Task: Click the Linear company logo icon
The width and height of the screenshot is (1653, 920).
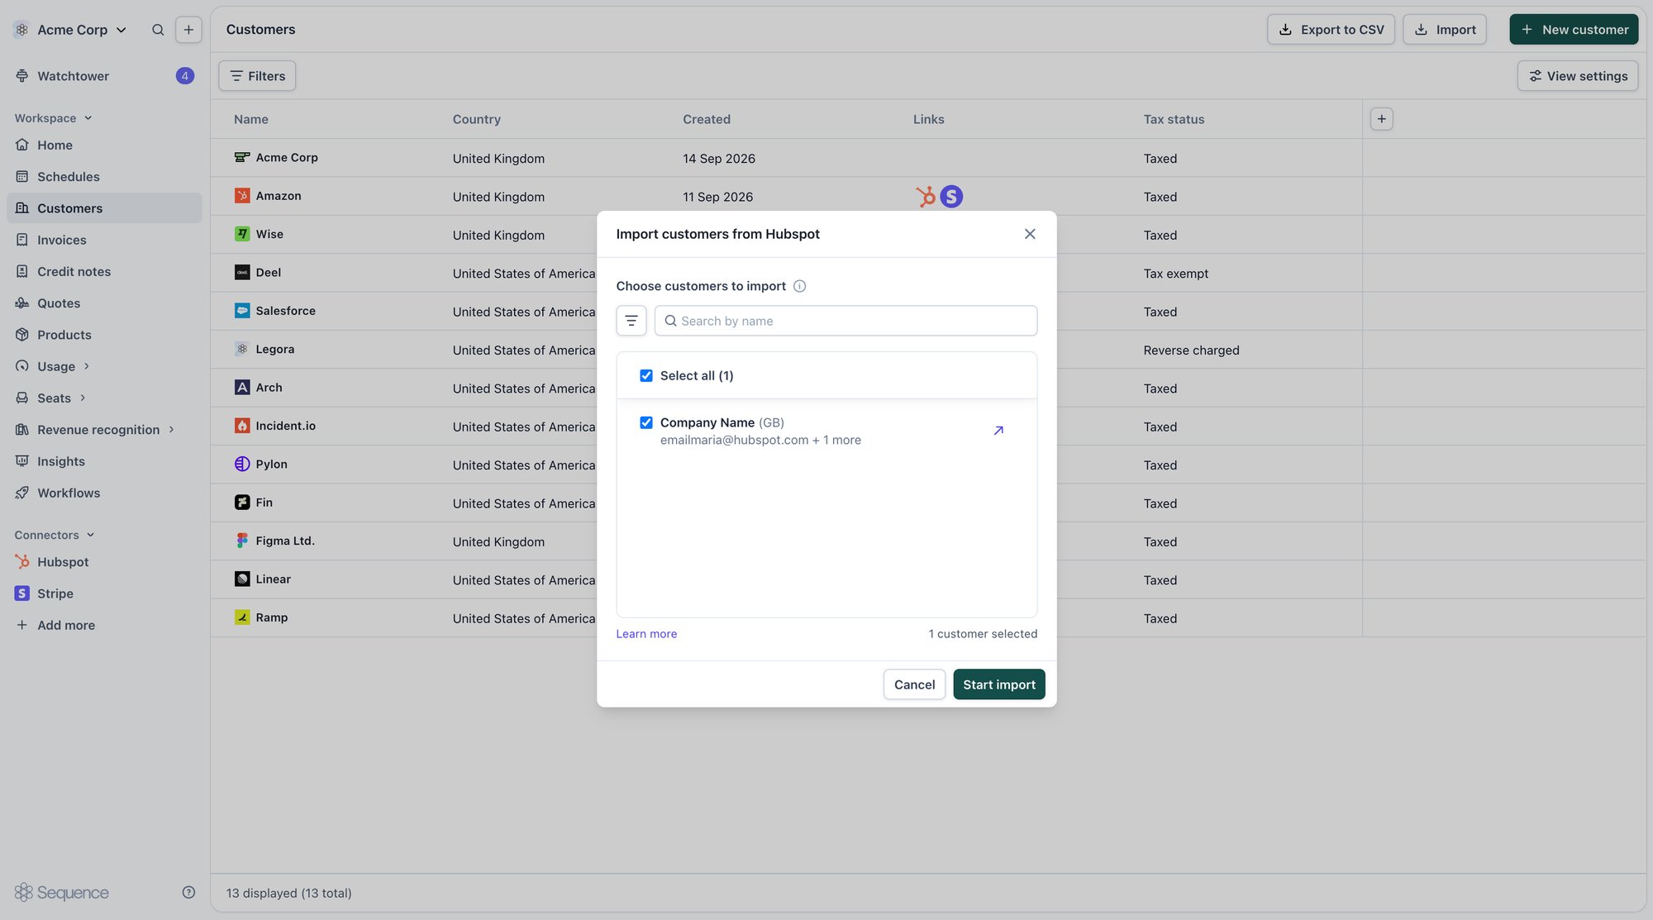Action: (x=242, y=579)
